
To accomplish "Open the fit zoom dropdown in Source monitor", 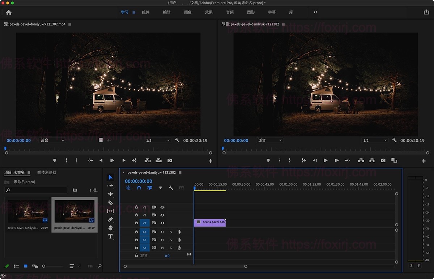I will [x=52, y=140].
